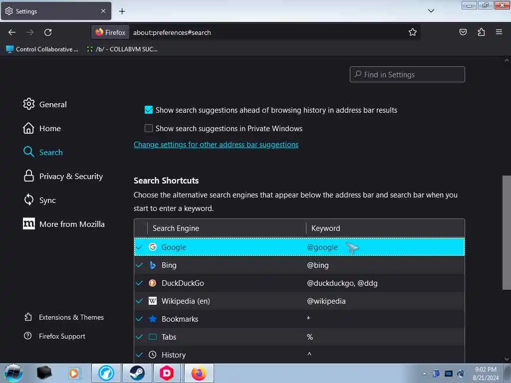Viewport: 511px width, 383px height.
Task: Open Extensions & Themes link
Action: click(x=64, y=317)
